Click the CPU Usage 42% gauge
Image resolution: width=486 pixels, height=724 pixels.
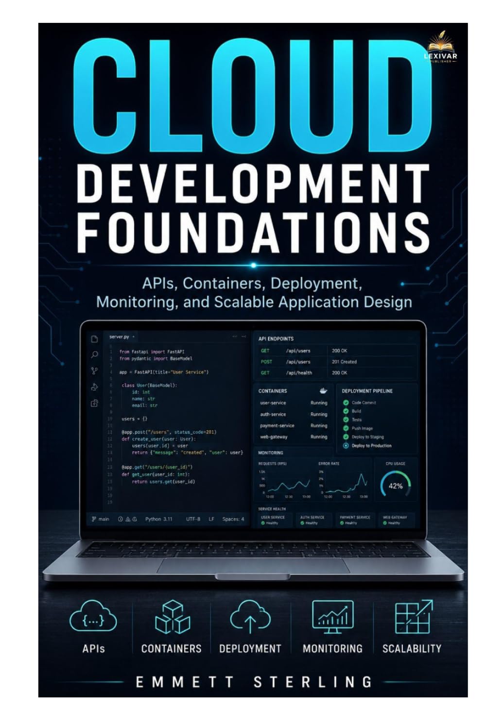click(396, 485)
